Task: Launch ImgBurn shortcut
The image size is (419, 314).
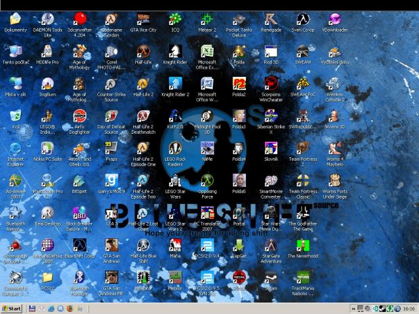Action: tap(47, 84)
